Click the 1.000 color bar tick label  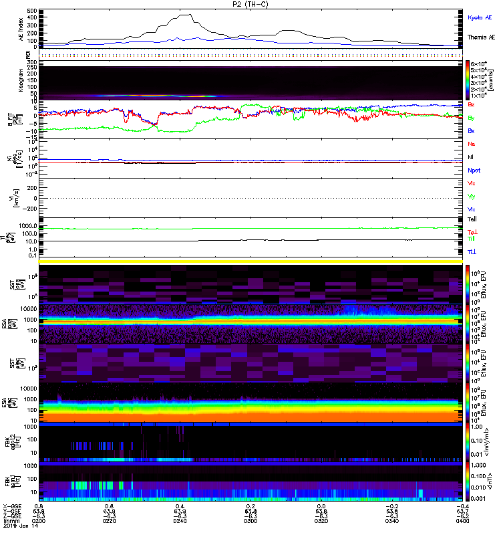(478, 465)
